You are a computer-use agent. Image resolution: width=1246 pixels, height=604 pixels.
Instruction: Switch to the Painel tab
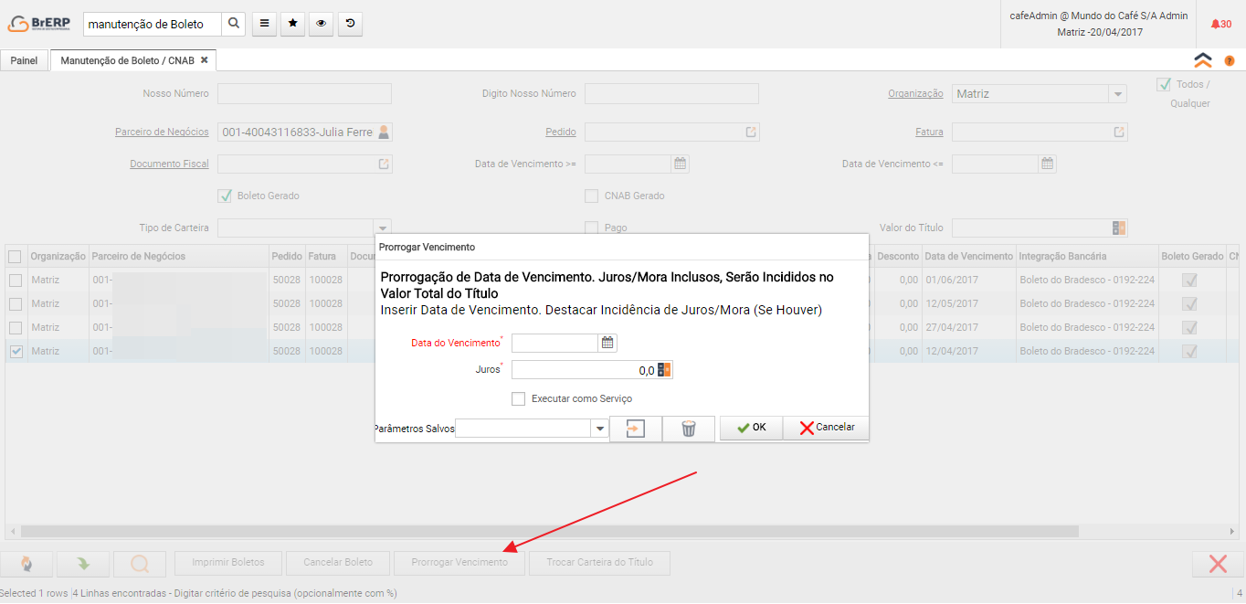[x=25, y=60]
